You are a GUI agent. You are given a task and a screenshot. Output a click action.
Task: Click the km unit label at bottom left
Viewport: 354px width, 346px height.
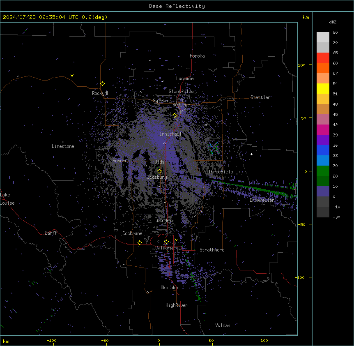pos(6,341)
